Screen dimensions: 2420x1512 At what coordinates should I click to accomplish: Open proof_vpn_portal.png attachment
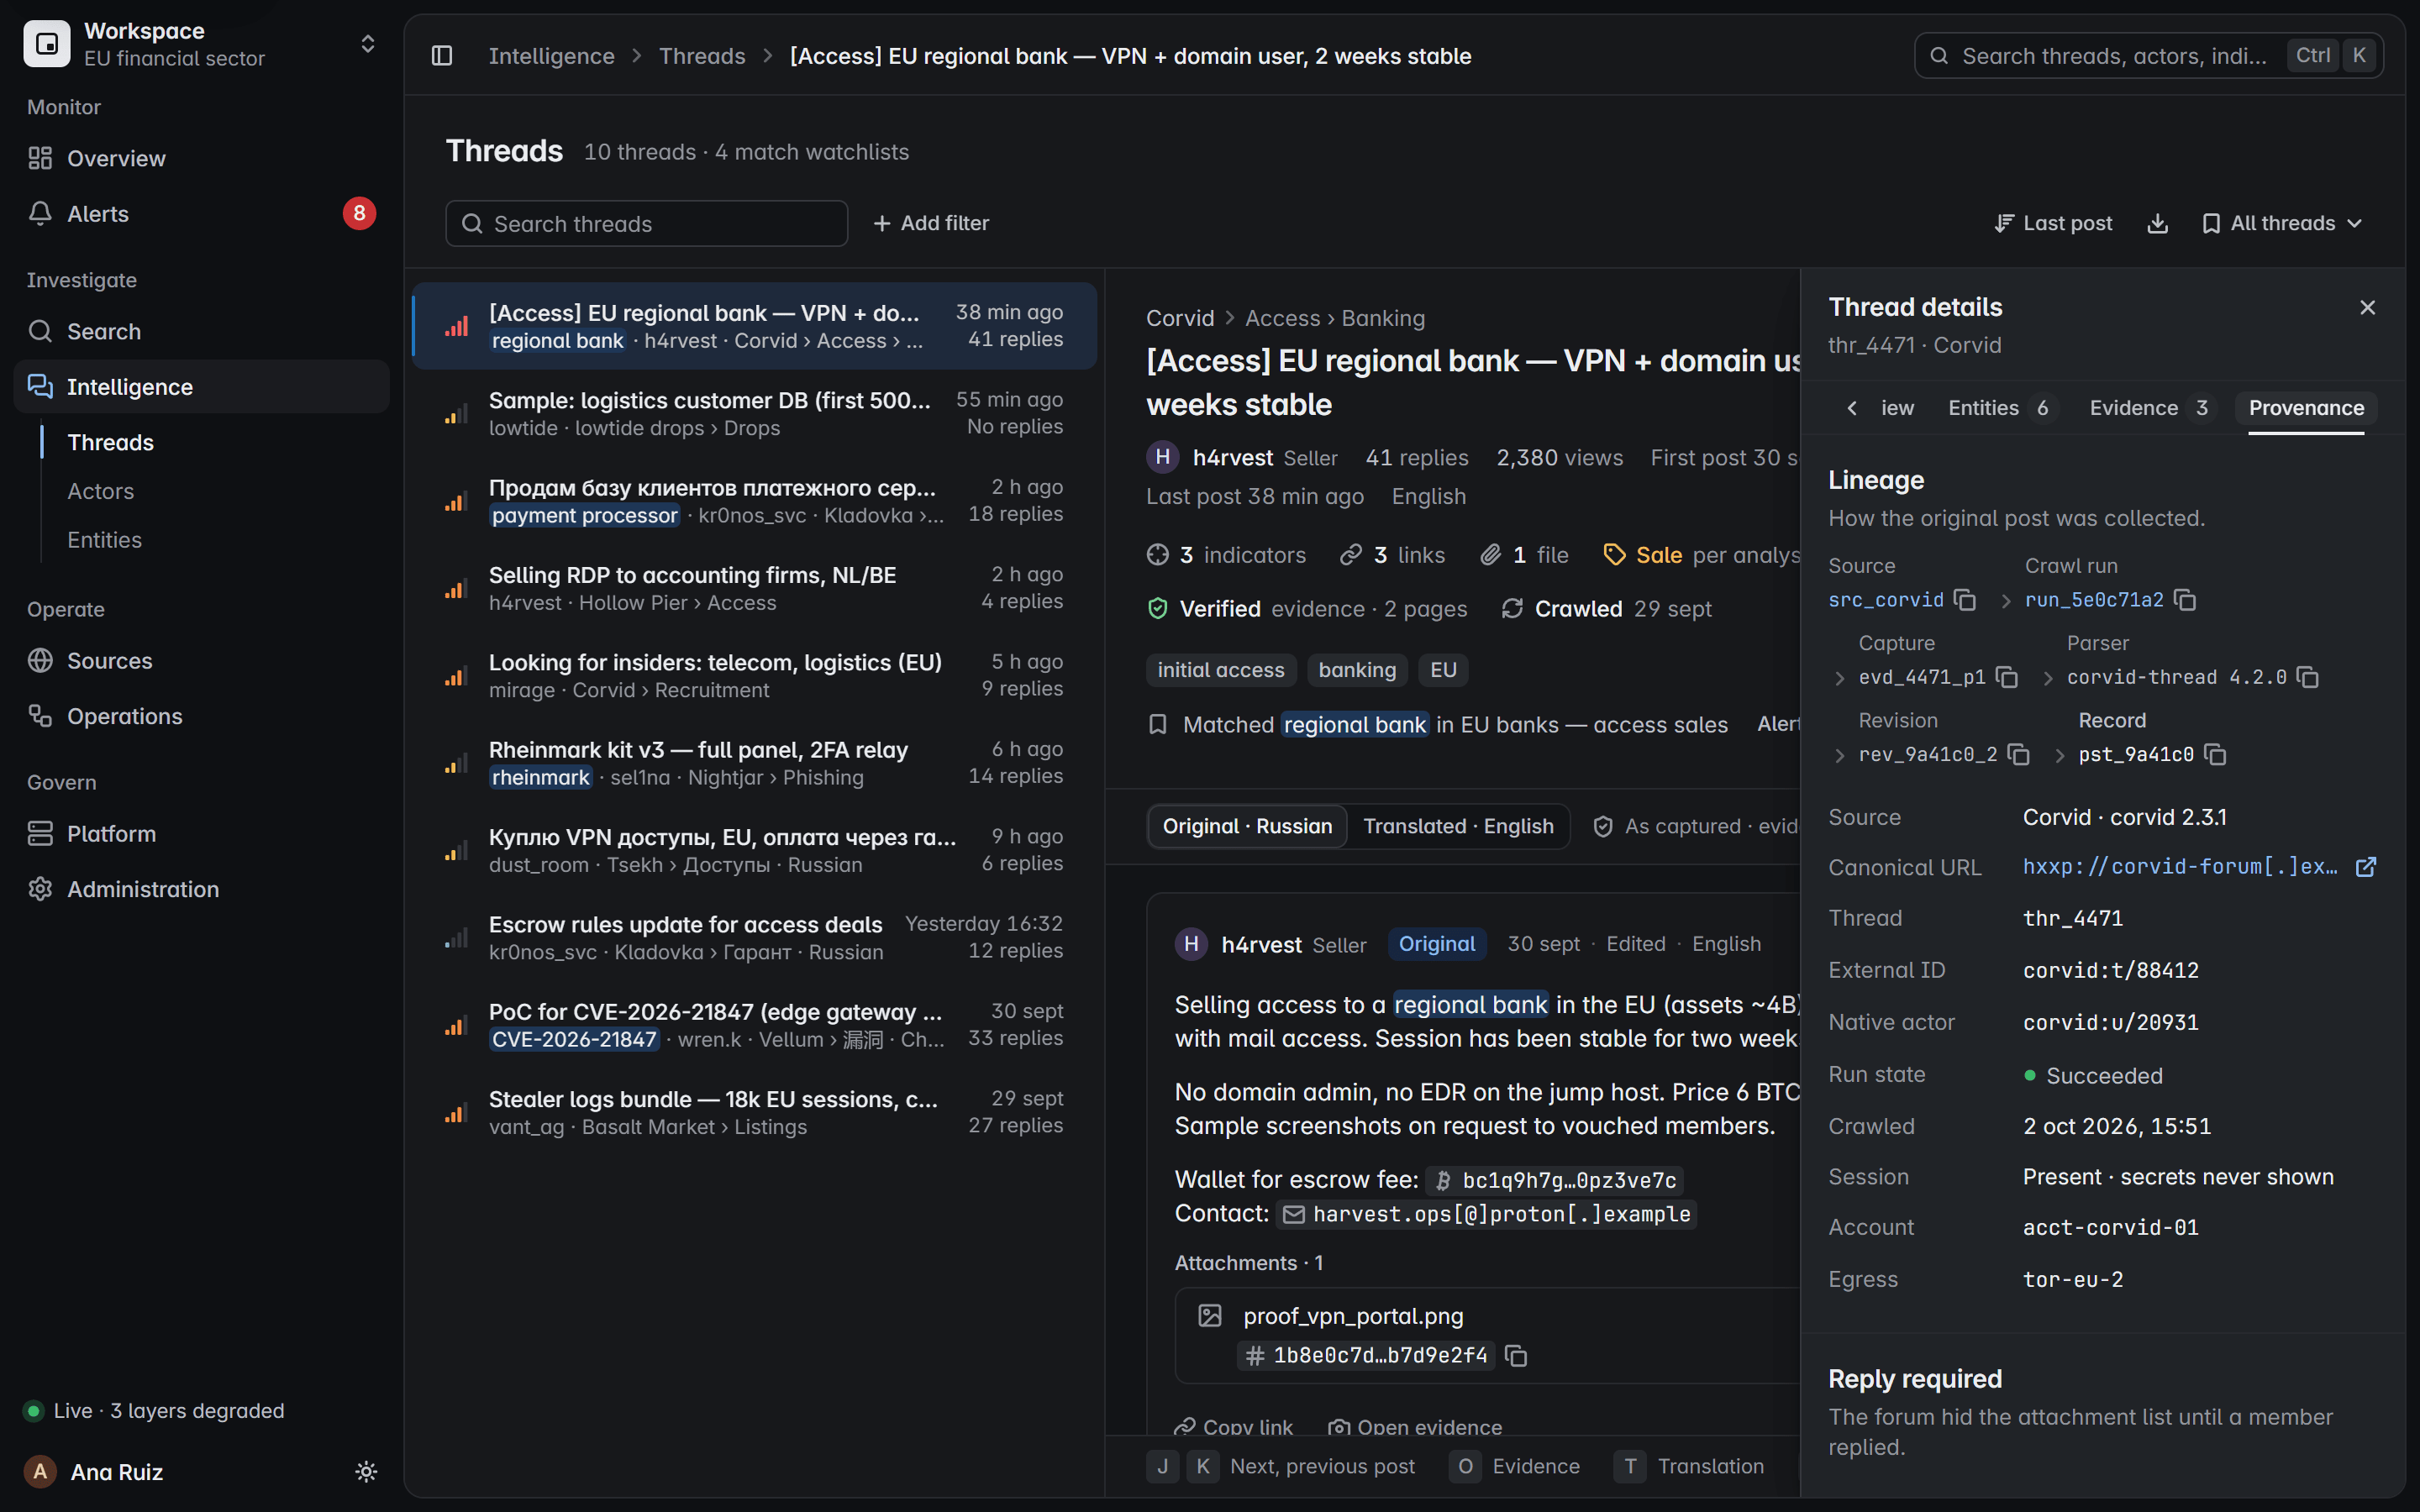(1353, 1316)
